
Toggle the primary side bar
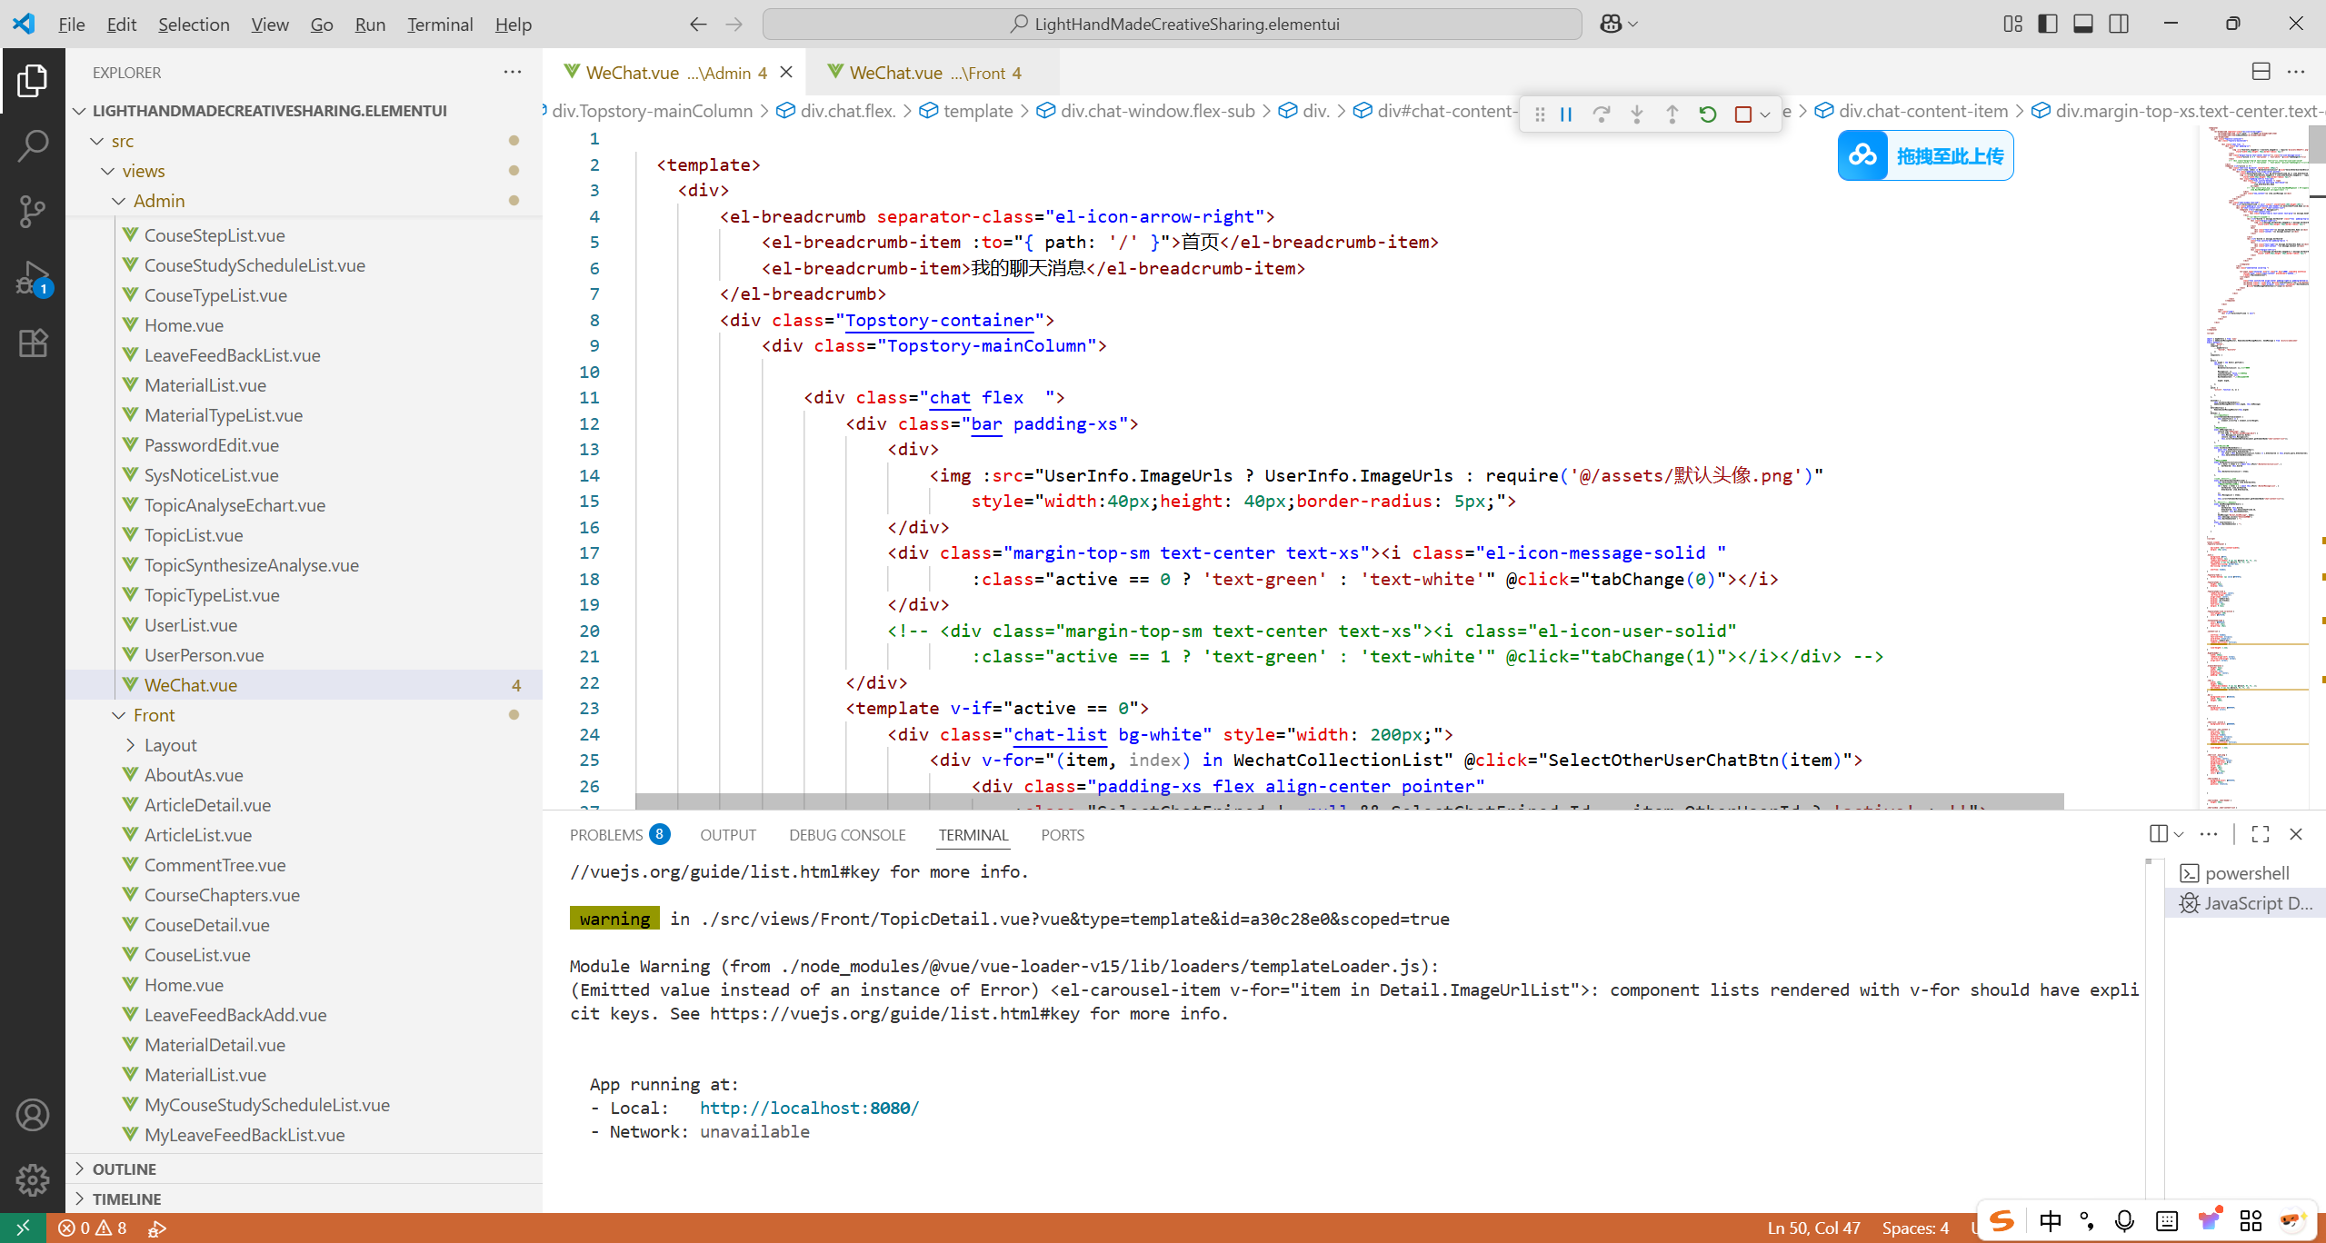pyautogui.click(x=2048, y=25)
